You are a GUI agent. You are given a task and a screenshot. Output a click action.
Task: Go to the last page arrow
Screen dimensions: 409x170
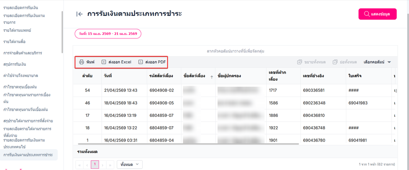(110, 165)
